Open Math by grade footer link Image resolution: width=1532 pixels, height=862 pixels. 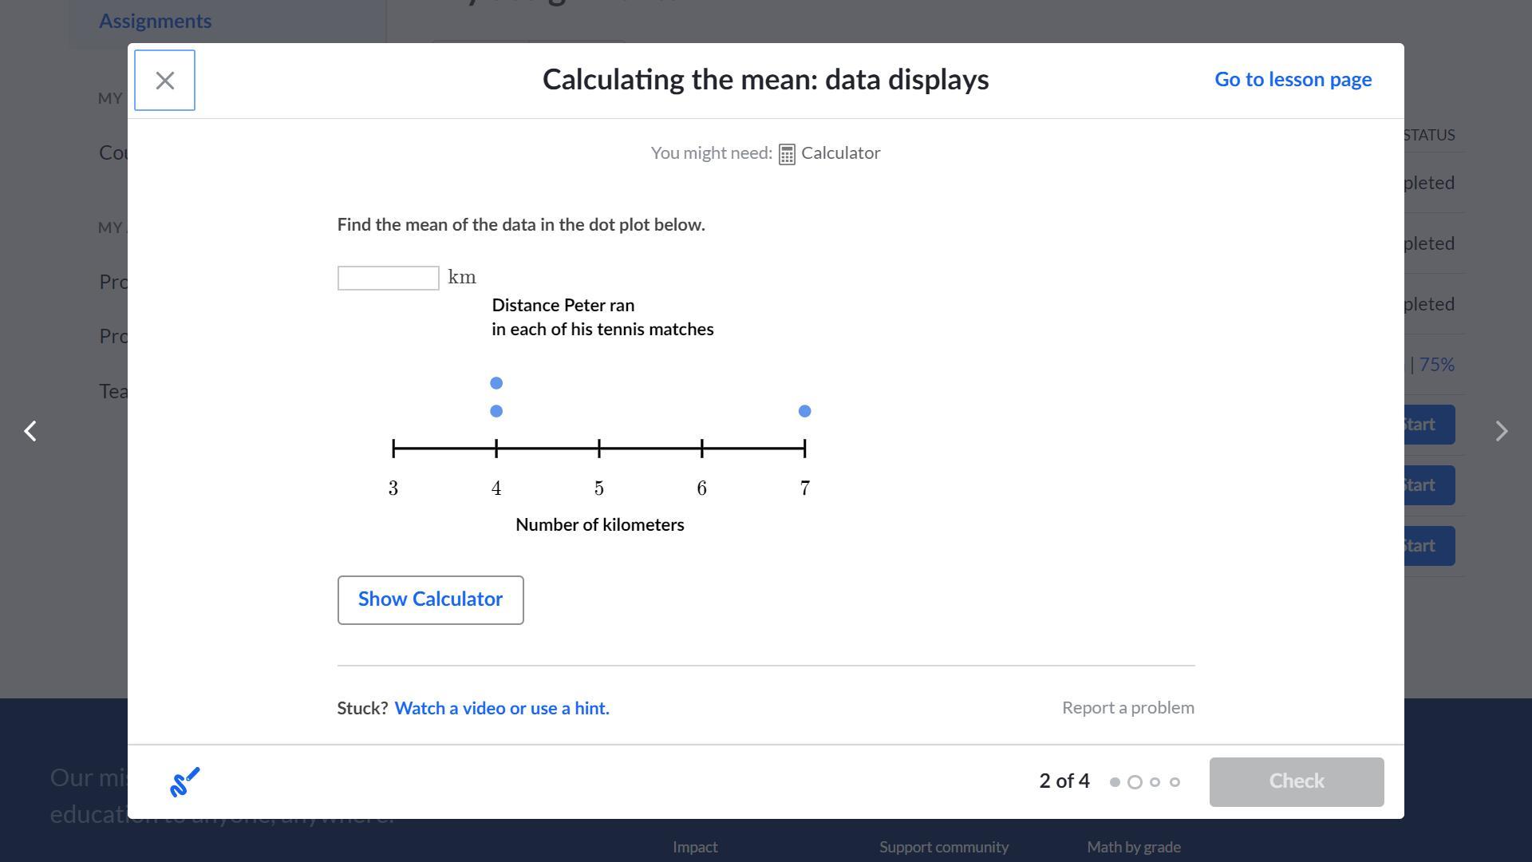click(1133, 847)
